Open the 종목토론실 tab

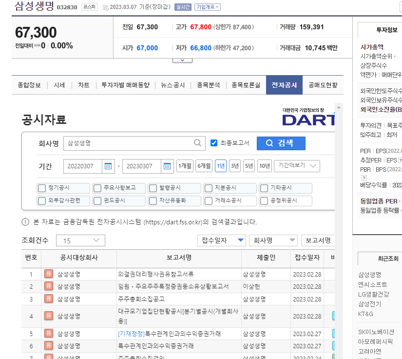(x=246, y=85)
